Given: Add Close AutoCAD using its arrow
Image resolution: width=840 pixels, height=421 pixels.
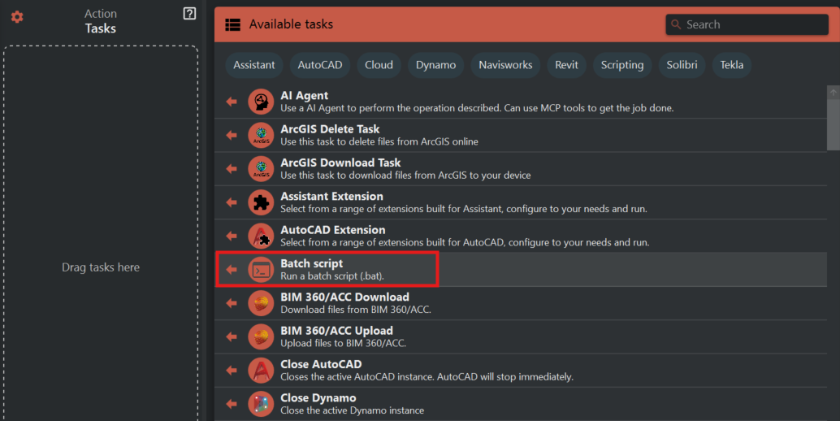Looking at the screenshot, I should click(232, 371).
